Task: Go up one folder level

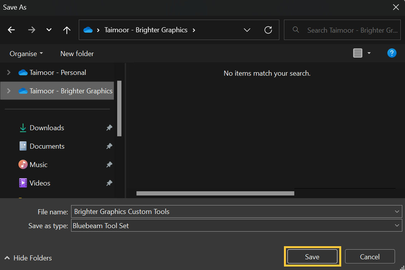Action: point(66,30)
